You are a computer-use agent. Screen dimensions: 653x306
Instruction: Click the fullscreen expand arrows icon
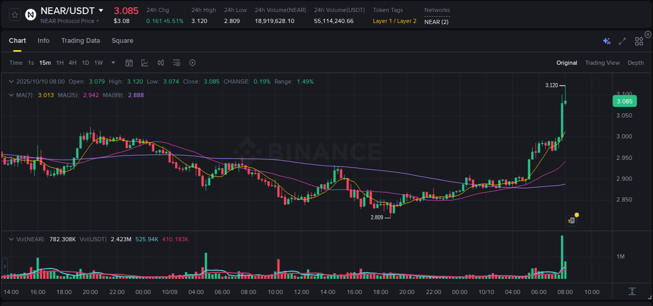click(x=622, y=40)
